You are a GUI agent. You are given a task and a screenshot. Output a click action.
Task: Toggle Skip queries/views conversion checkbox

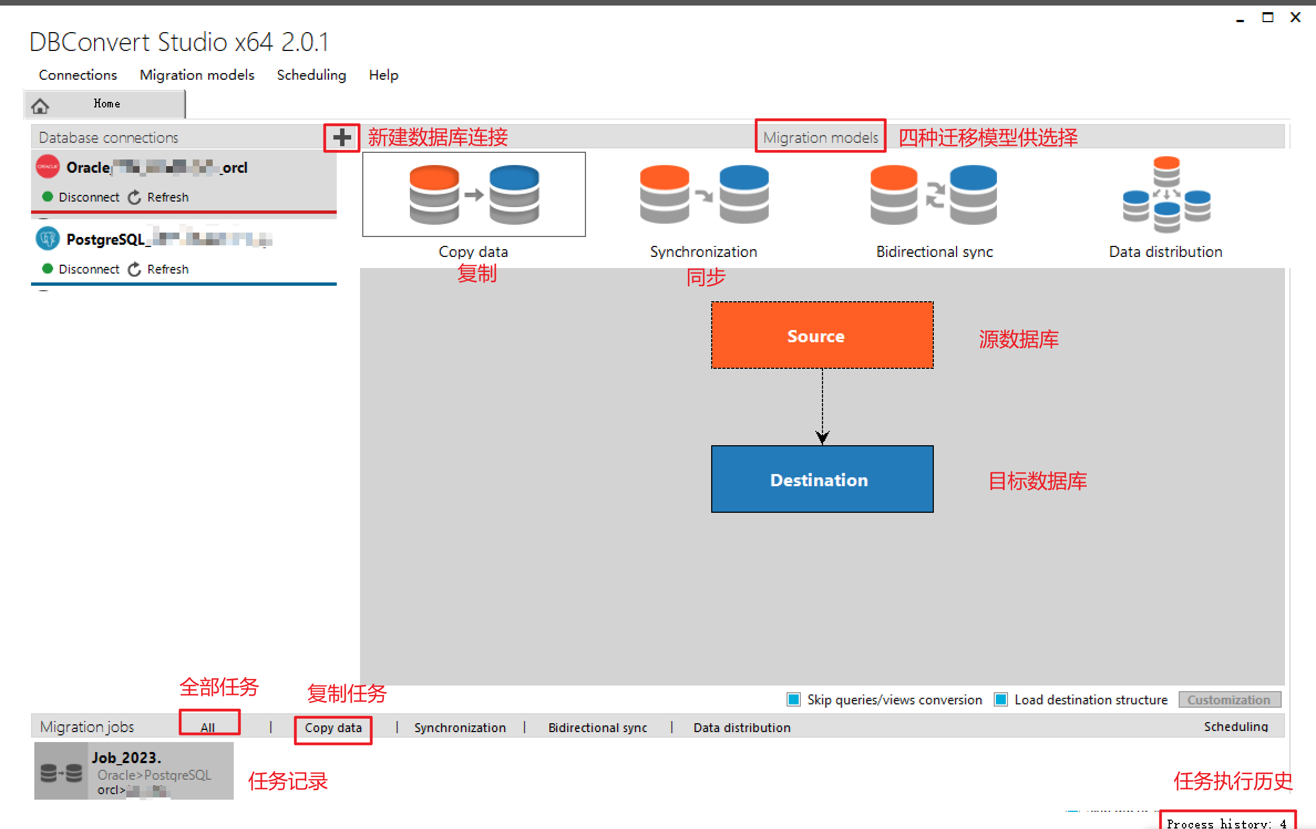[794, 699]
